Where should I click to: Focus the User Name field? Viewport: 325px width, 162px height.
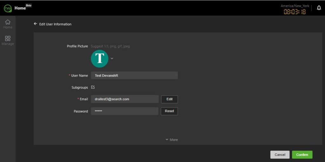tap(134, 76)
